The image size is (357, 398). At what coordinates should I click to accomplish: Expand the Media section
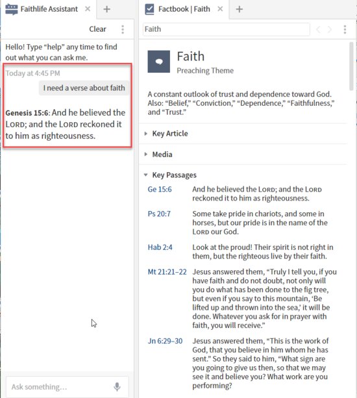(x=146, y=154)
